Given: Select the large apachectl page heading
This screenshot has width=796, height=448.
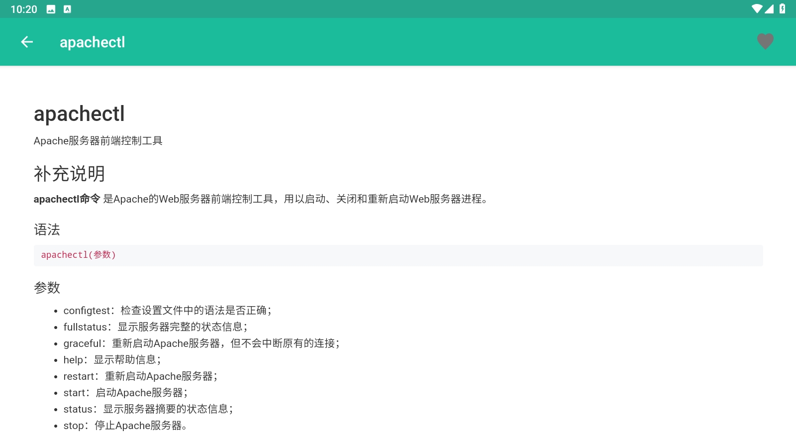Looking at the screenshot, I should coord(79,114).
